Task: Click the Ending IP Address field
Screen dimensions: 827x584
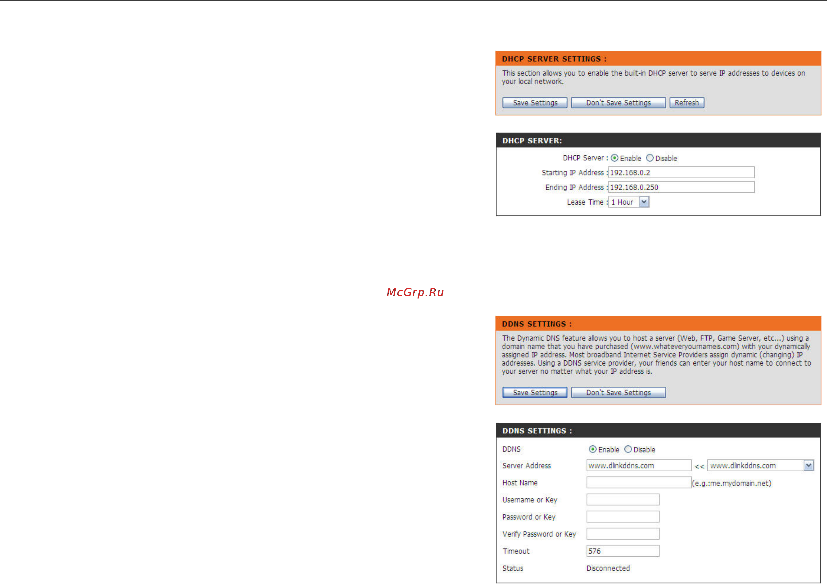Action: click(x=681, y=187)
